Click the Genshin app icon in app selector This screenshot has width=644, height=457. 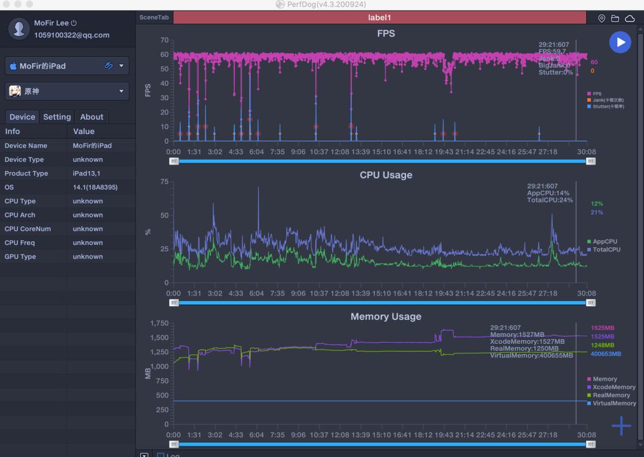coord(15,91)
